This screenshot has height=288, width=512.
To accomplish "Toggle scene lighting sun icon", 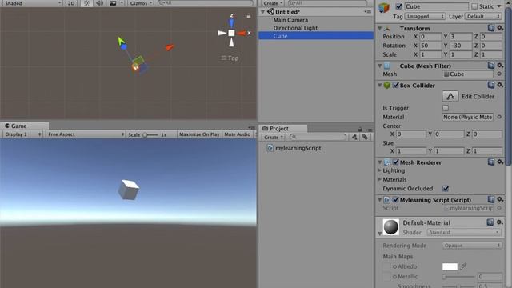I will coord(86,3).
